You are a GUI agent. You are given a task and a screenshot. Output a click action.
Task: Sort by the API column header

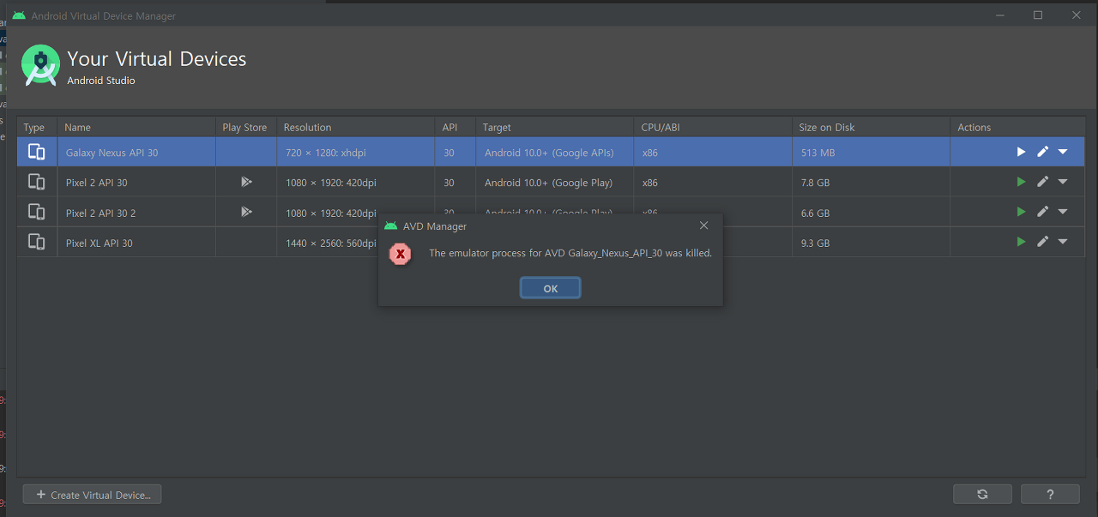(455, 127)
